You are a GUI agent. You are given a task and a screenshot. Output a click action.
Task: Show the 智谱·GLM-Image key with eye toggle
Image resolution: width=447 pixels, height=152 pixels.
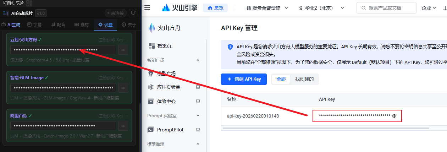tap(123, 88)
